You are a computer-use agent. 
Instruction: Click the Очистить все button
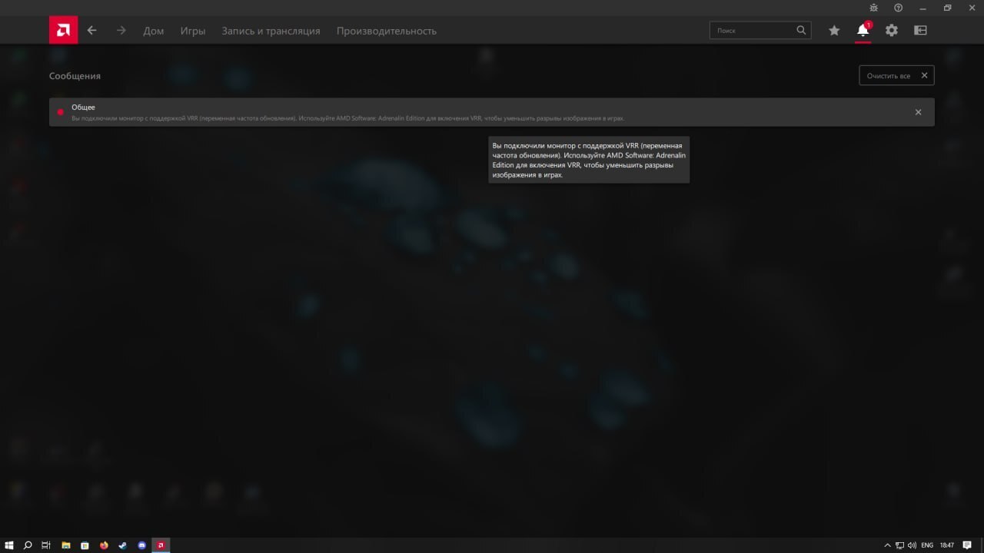point(896,75)
